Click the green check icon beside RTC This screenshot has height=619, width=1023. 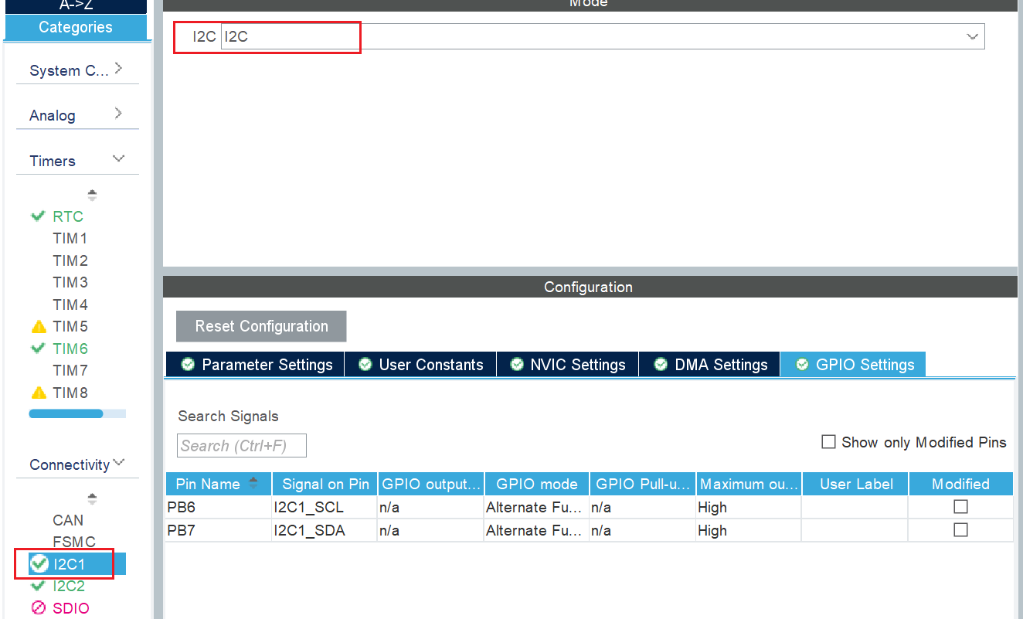pos(38,216)
